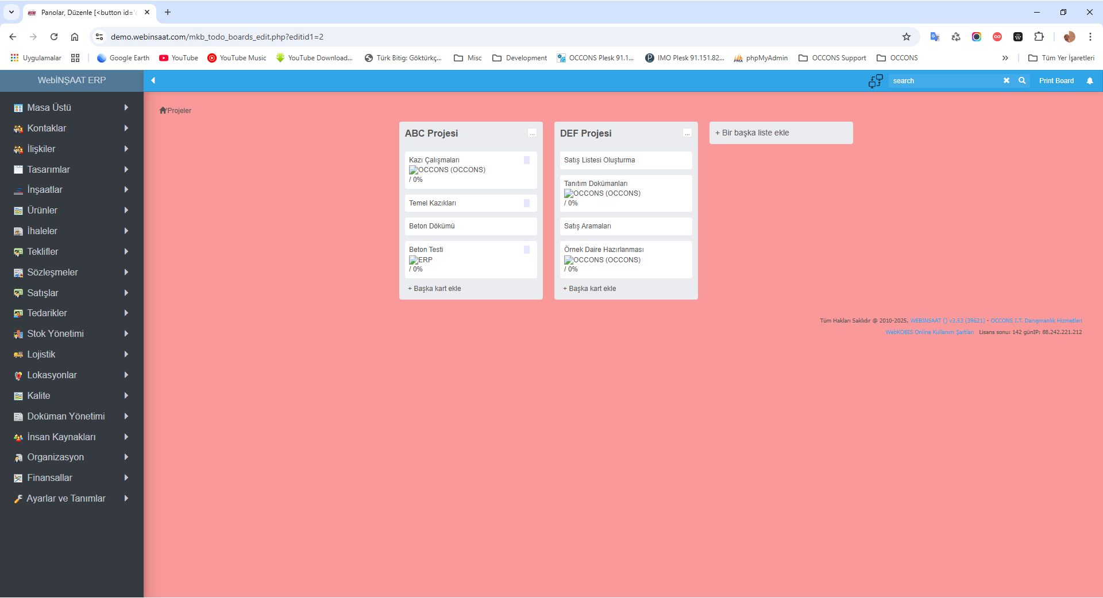Image resolution: width=1103 pixels, height=598 pixels.
Task: Click the screen sync icon beside search
Action: (x=876, y=81)
